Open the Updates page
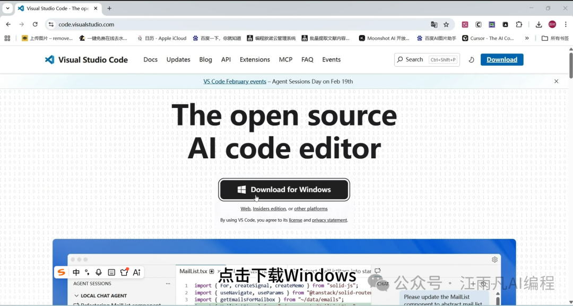Image resolution: width=573 pixels, height=306 pixels. click(178, 59)
